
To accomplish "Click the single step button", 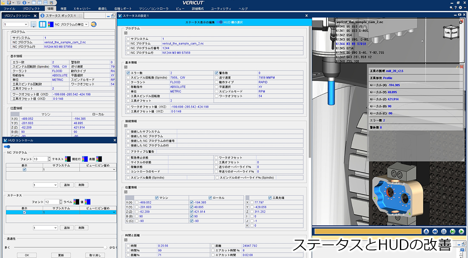I will [x=453, y=232].
